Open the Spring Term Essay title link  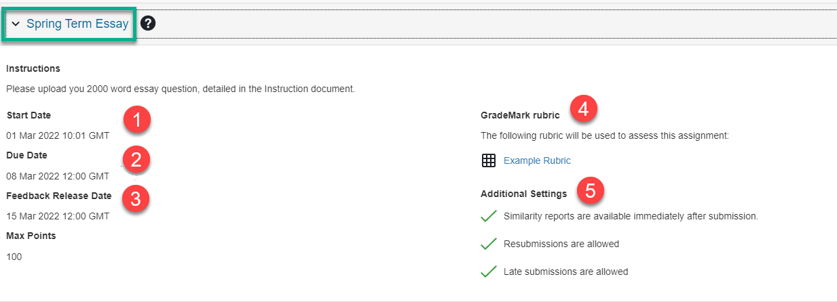tap(77, 24)
